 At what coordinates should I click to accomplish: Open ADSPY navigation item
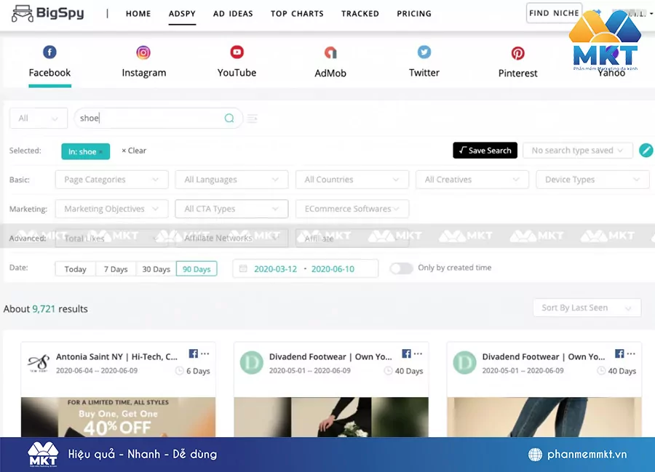click(182, 14)
